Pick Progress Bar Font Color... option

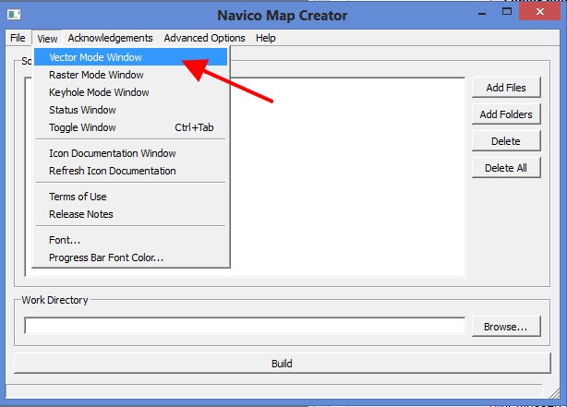pos(106,257)
